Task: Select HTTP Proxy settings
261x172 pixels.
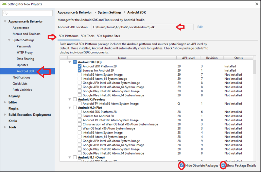Action: [x=24, y=52]
